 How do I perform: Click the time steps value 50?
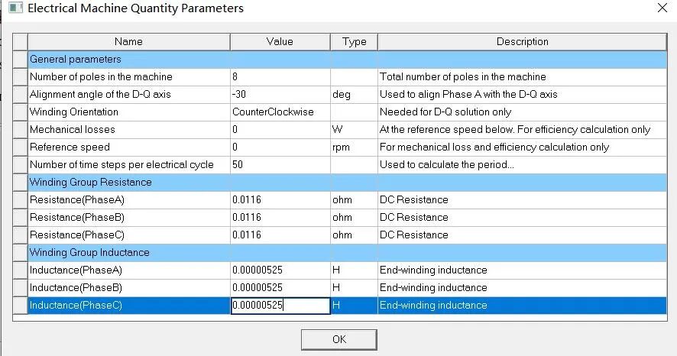coord(280,165)
